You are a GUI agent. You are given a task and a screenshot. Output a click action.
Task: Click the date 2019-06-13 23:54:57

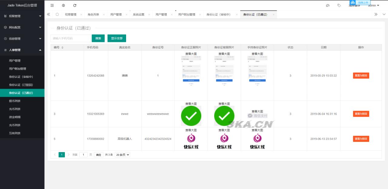323,139
